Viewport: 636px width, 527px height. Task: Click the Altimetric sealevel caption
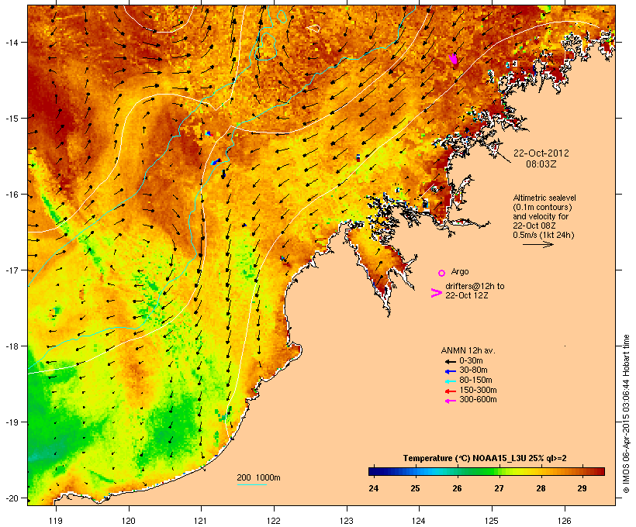coord(544,198)
